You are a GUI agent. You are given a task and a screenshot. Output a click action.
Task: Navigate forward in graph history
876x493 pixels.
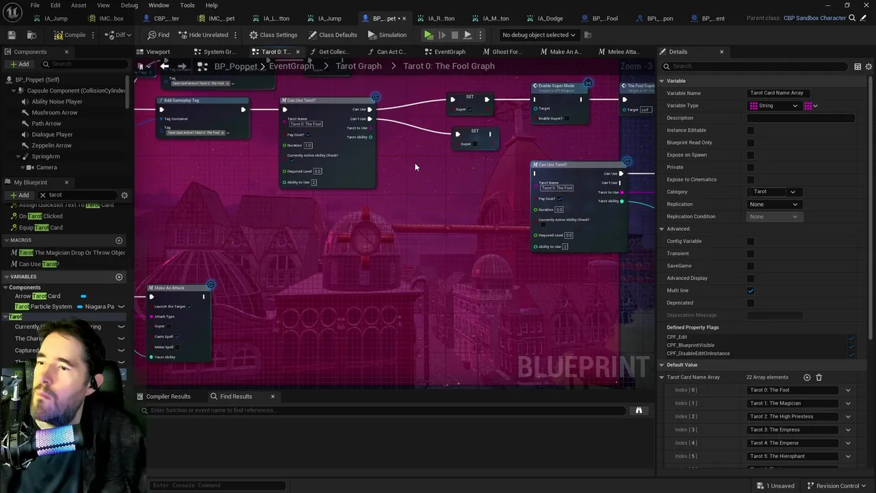[182, 66]
